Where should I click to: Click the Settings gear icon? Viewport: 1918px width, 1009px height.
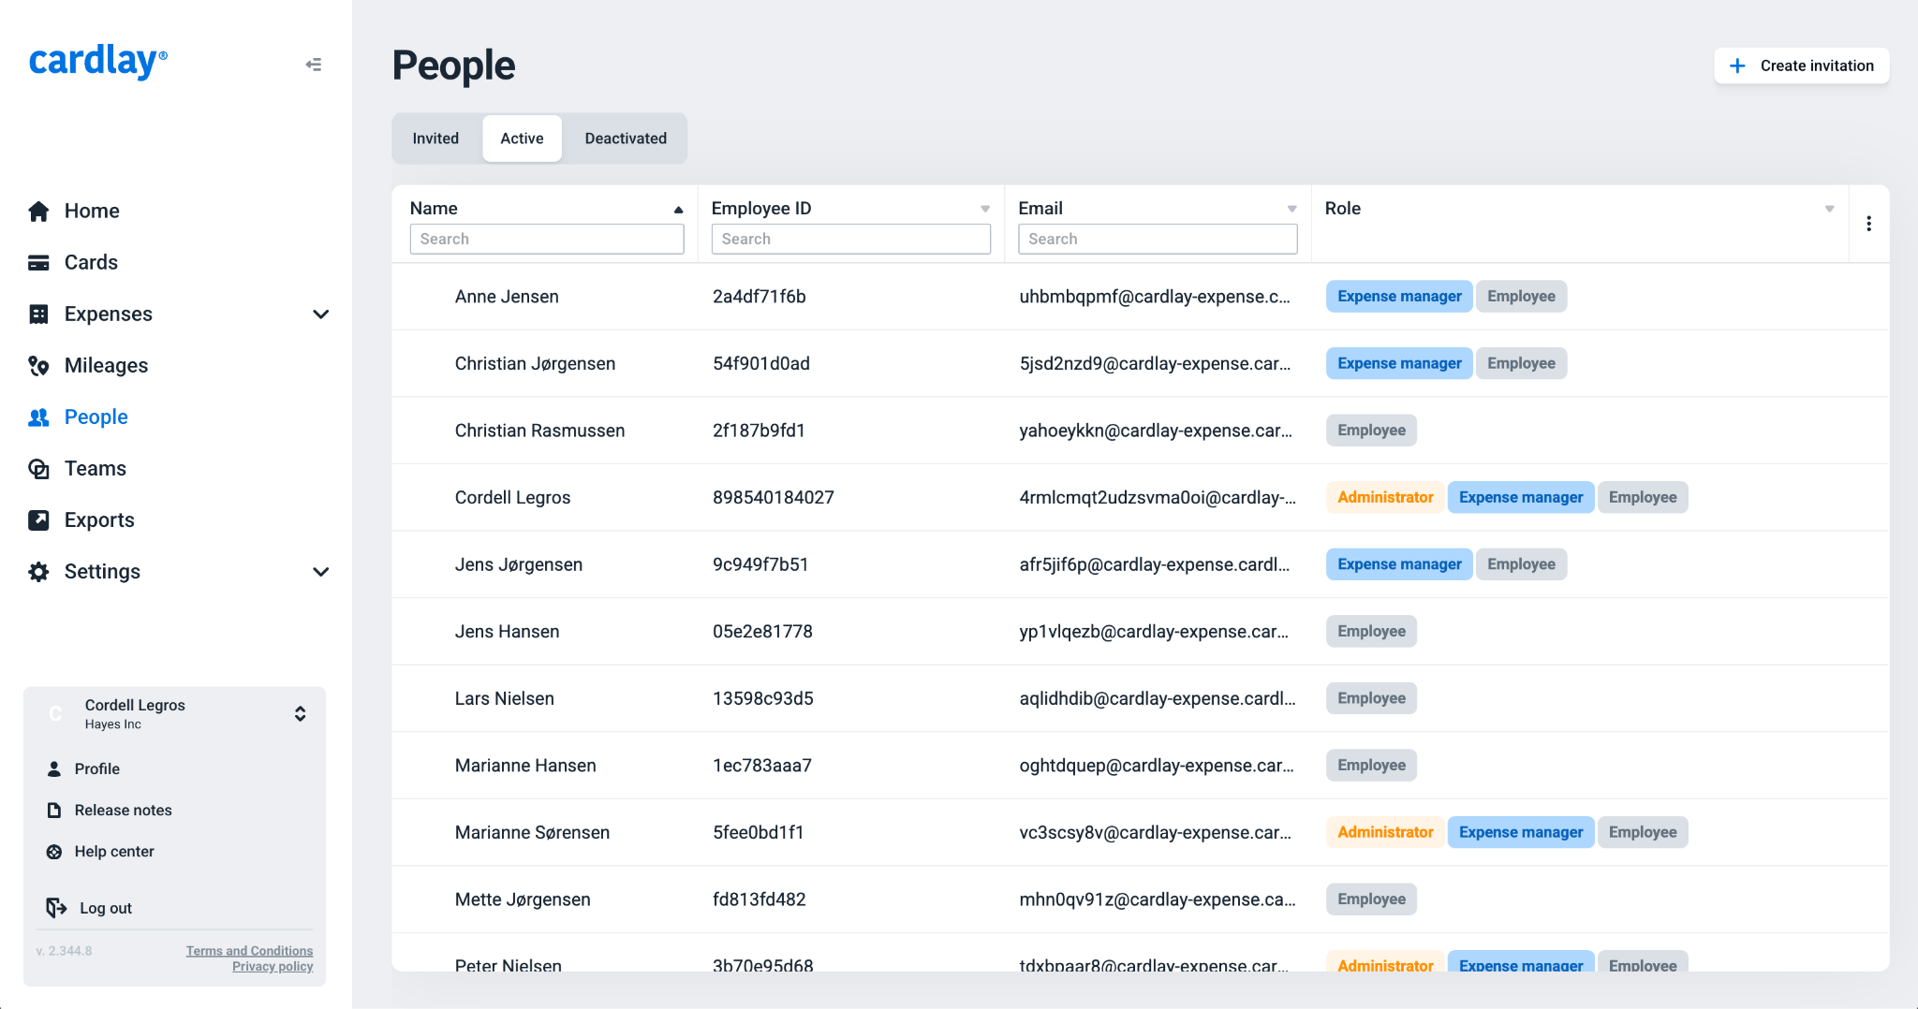pos(38,571)
